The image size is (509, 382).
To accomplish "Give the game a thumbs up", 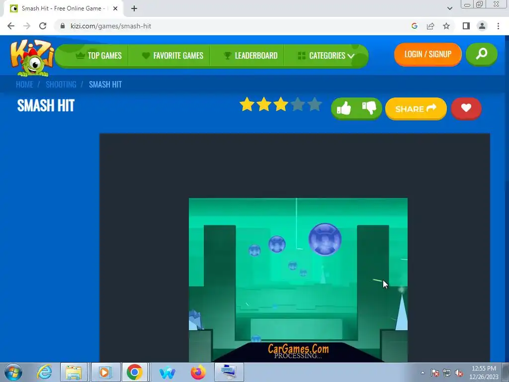I will click(344, 108).
